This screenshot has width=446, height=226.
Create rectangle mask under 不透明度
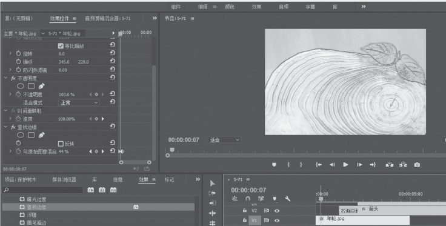31,86
